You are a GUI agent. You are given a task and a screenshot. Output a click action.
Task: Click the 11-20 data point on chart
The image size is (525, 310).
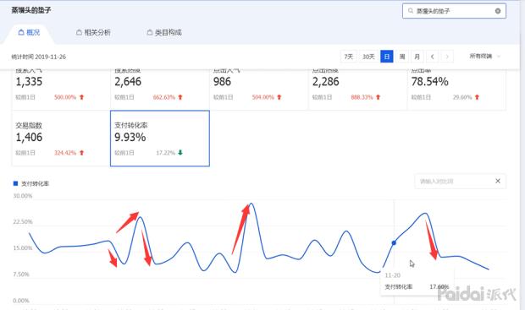pyautogui.click(x=394, y=243)
